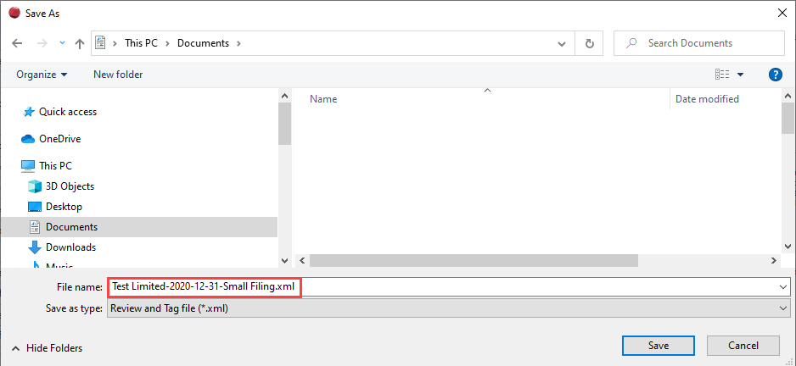Click the navigation pane scroll down arrow
Screen dimensions: 796x366
click(x=285, y=261)
